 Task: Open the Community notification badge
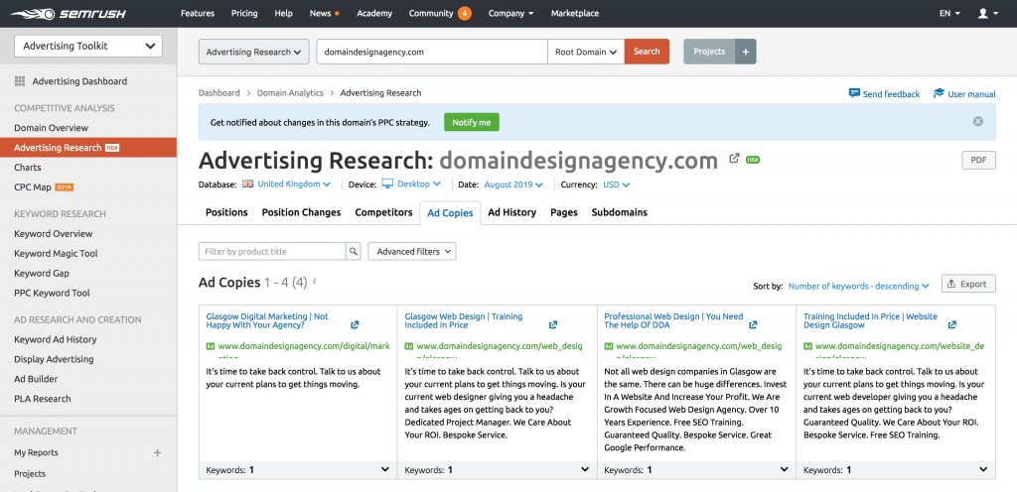pos(465,13)
